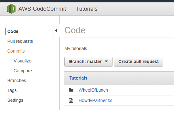Click the HowdyPartner.txt file icon
The image size is (174, 129).
71,100
